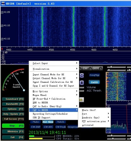The image size is (131, 141).
Task: Select SDR TX Support entry
Action: 54,117
